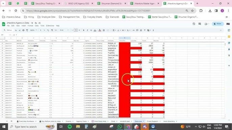Open the Events tab dropdown arrow
This screenshot has height=130, width=232.
point(73,121)
